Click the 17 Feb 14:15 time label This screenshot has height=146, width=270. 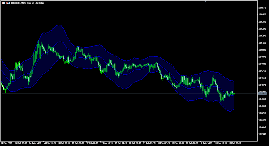(121, 143)
